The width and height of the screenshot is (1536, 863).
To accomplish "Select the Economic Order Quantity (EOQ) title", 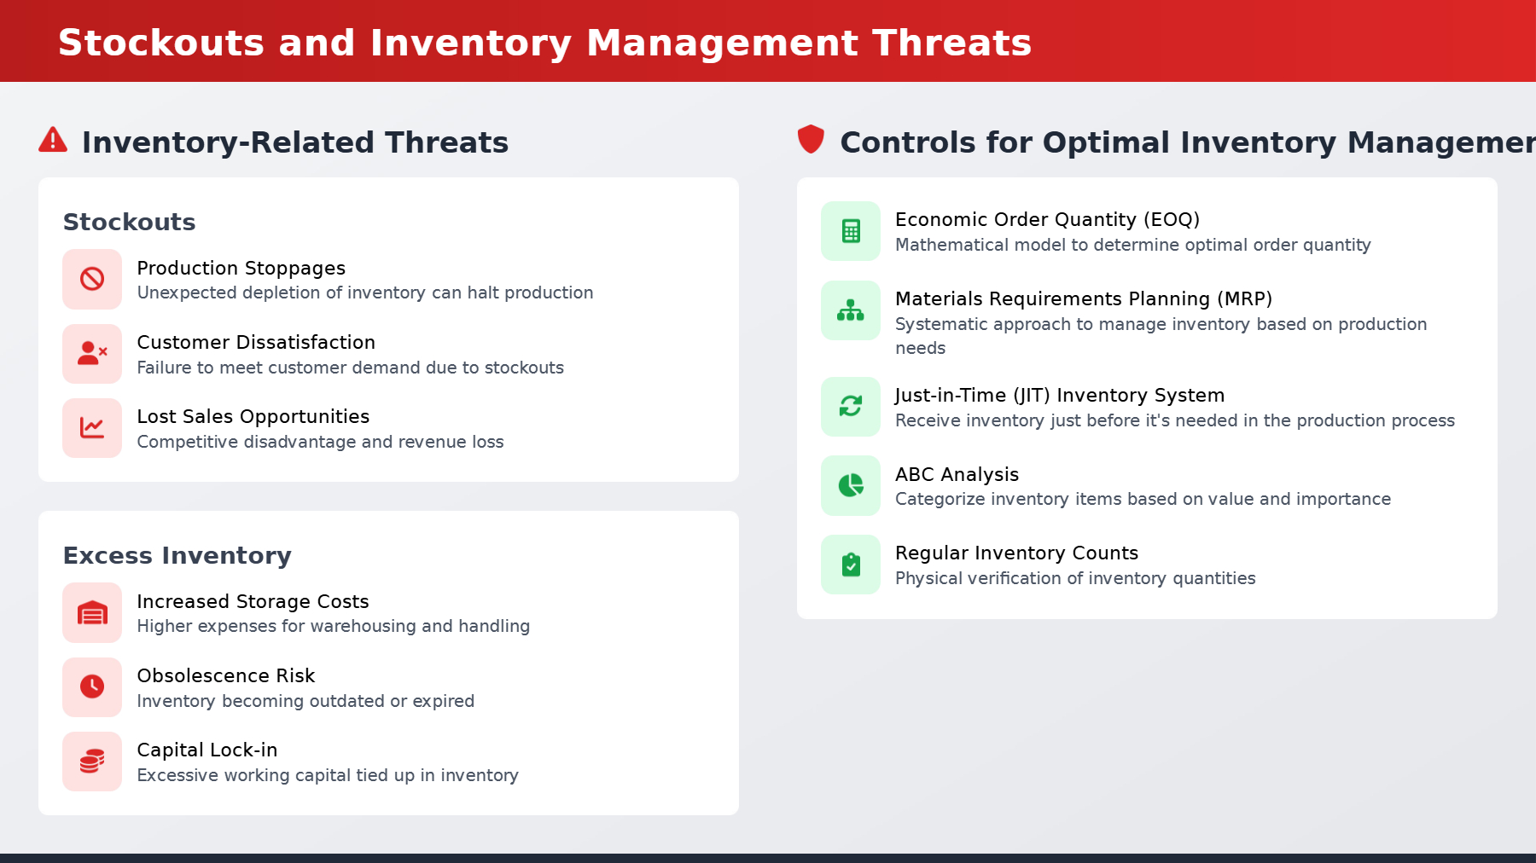I will tap(1047, 219).
